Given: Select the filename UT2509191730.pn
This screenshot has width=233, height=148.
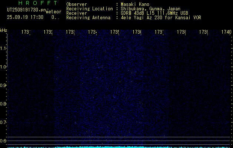Looking at the screenshot, I should pyautogui.click(x=27, y=10).
